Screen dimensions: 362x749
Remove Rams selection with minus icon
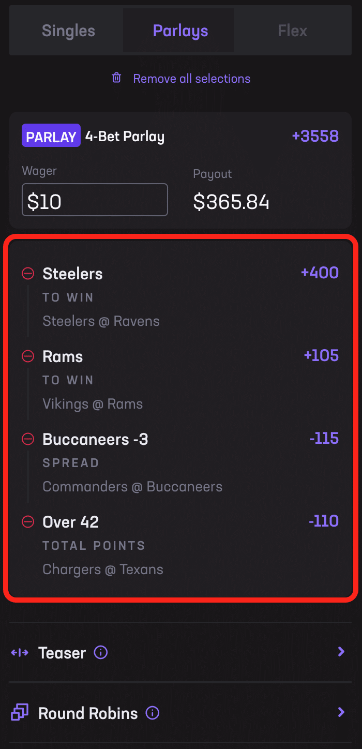tap(28, 356)
